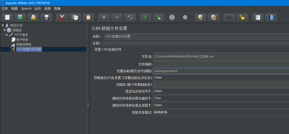
Task: Click the Clear All results icon
Action: click(214, 18)
